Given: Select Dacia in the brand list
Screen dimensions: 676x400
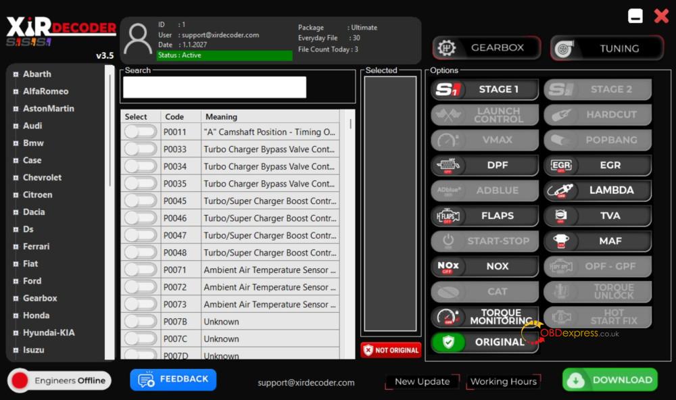Looking at the screenshot, I should point(34,212).
